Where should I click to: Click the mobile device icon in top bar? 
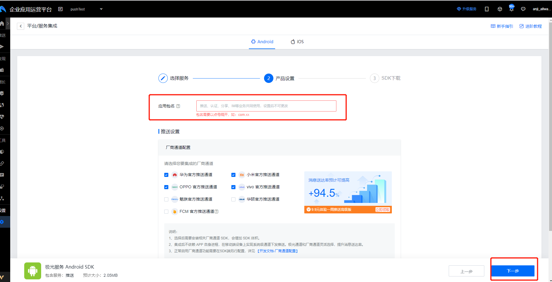(487, 9)
